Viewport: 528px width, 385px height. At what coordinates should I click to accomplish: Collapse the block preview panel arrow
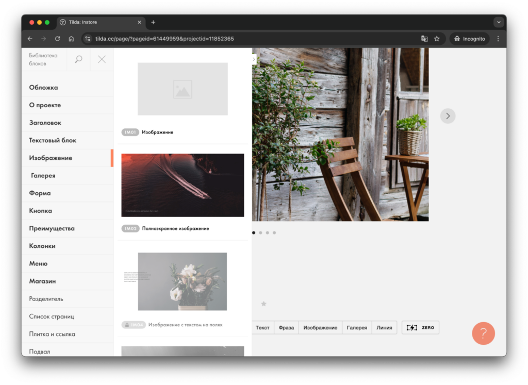[x=254, y=59]
